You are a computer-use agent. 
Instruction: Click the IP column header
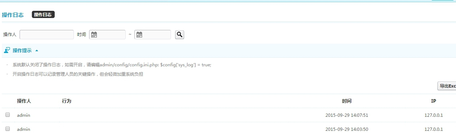[x=434, y=101]
